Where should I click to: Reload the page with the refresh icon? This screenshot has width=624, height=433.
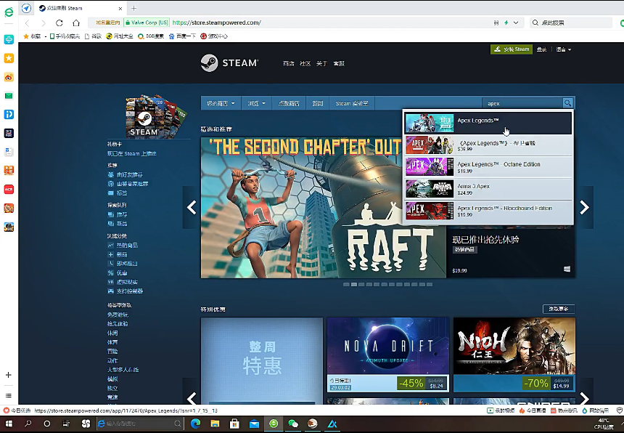59,23
